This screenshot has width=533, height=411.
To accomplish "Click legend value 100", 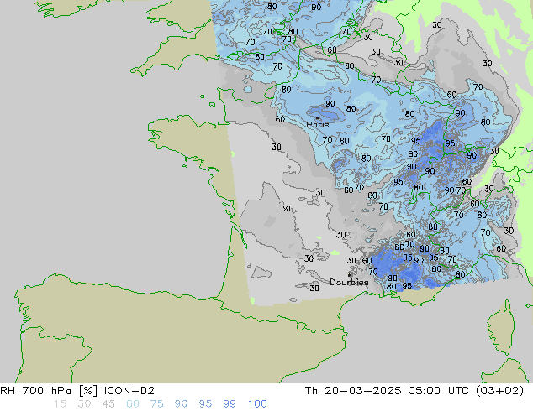I will [257, 404].
